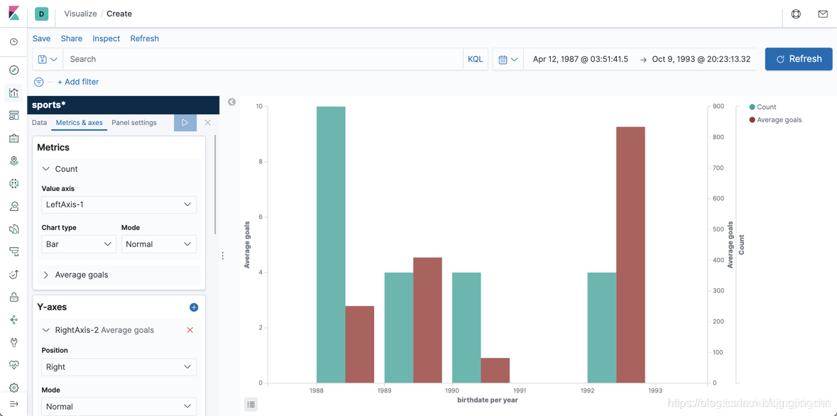This screenshot has height=416, width=837.
Task: Open the mail newsfeed icon
Action: click(823, 14)
